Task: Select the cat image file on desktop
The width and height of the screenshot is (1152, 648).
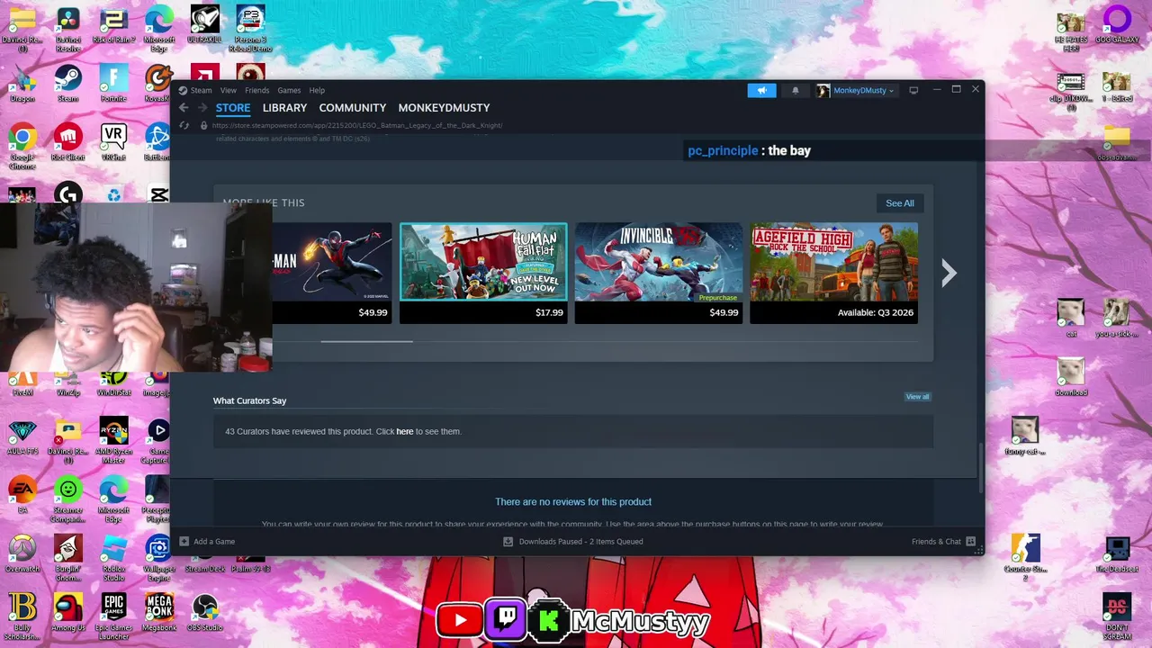Action: [1070, 319]
